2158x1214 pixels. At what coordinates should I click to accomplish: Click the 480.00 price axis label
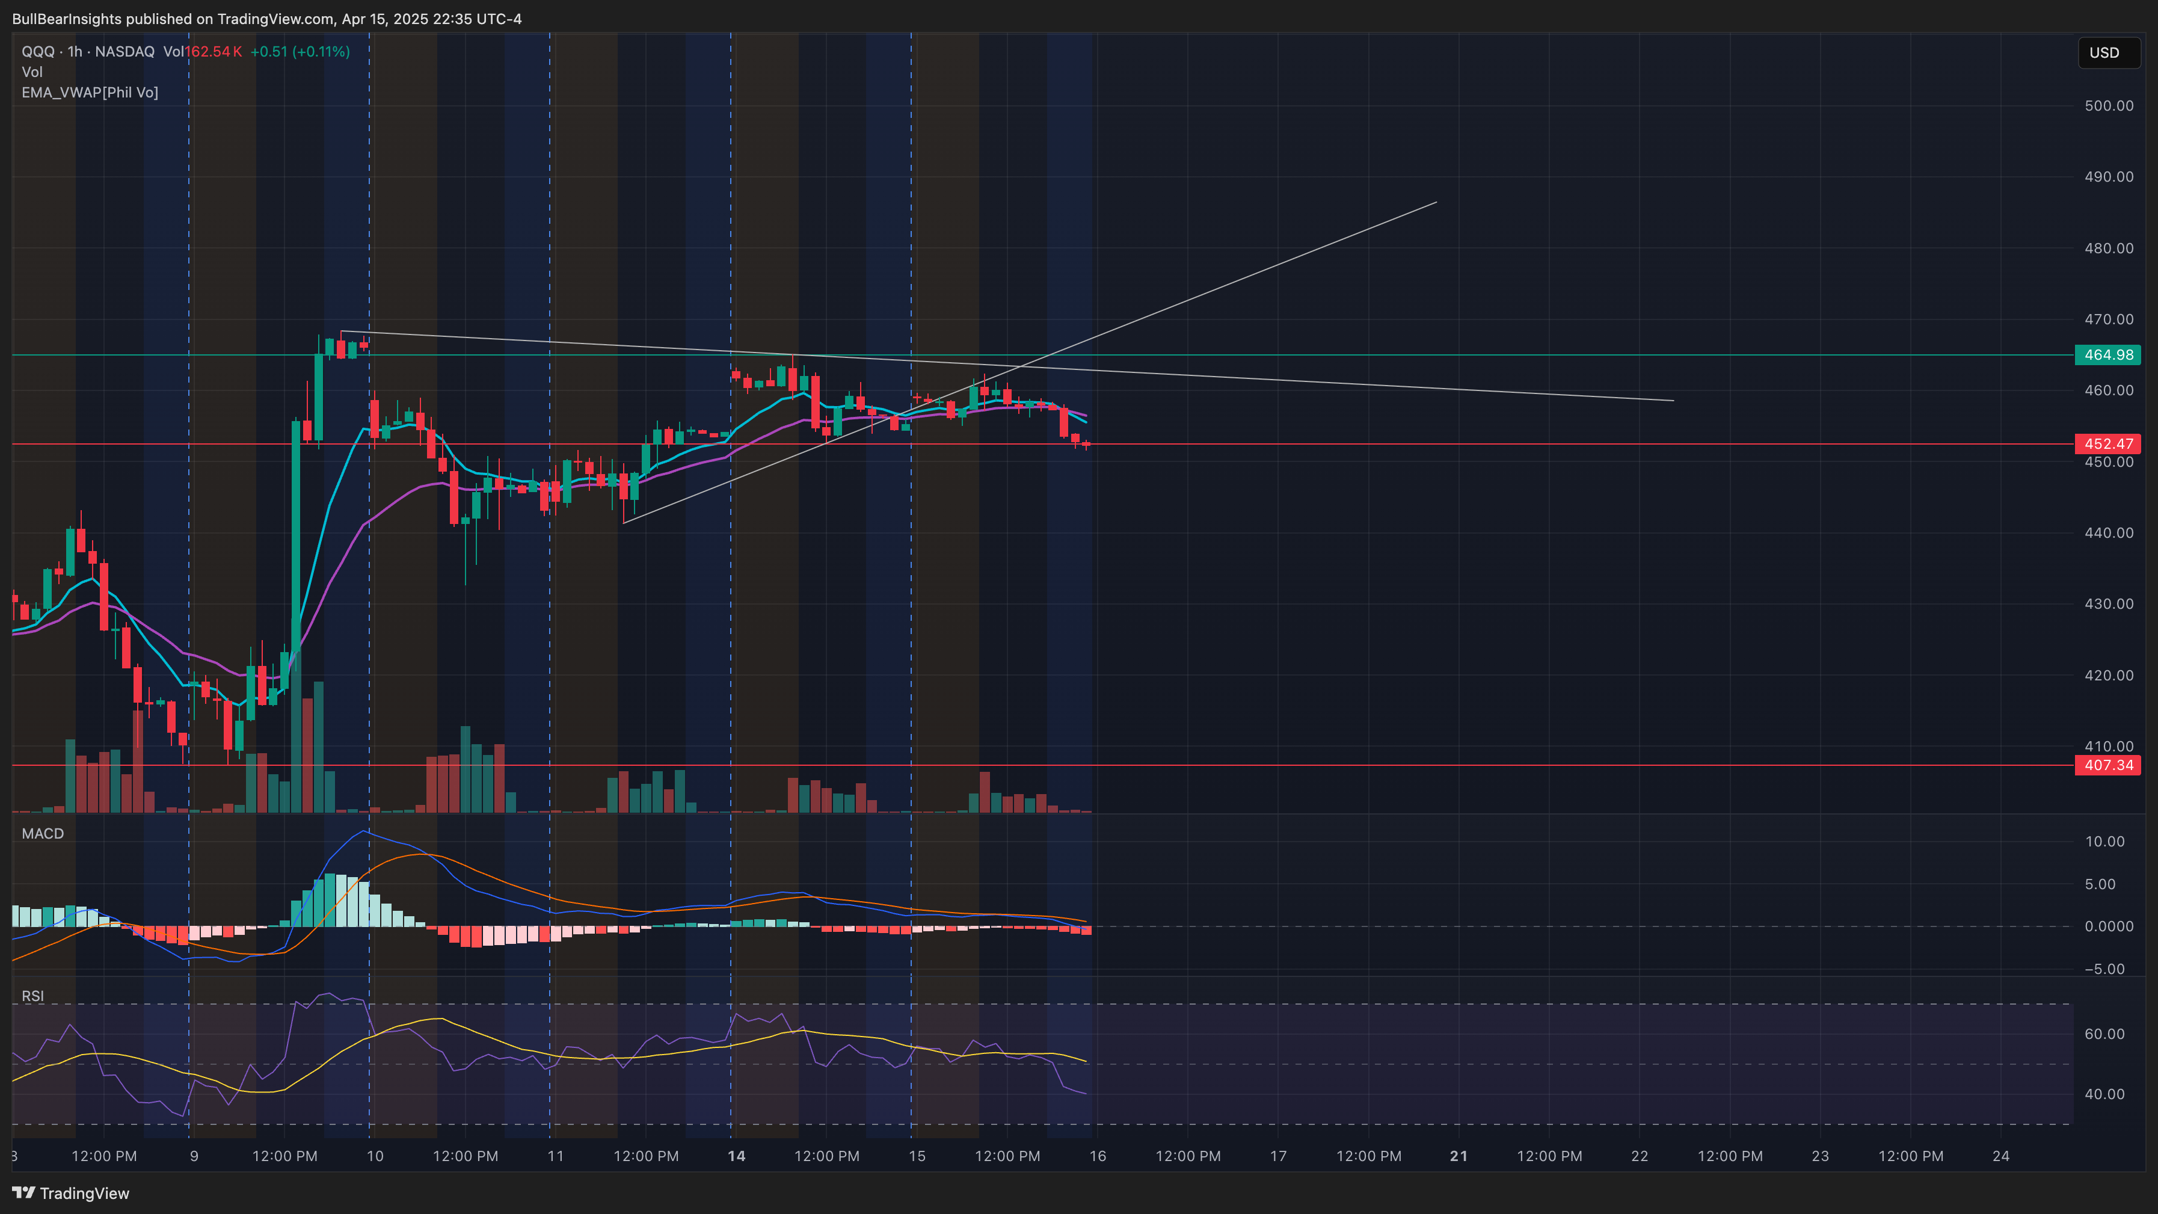2109,248
